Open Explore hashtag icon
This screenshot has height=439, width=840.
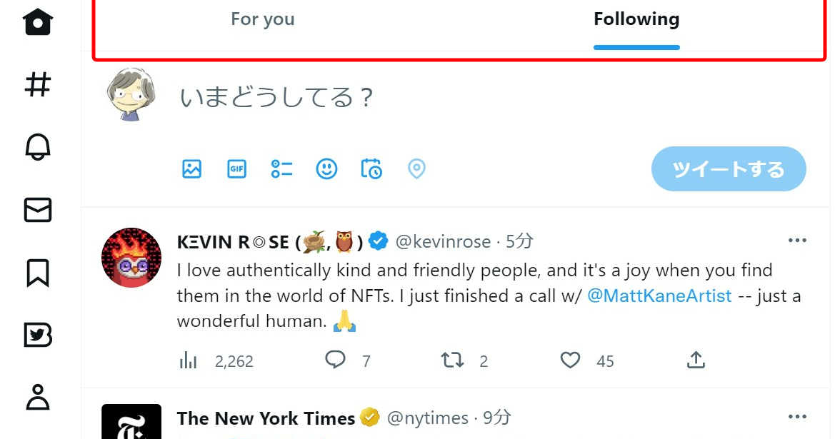pos(38,85)
